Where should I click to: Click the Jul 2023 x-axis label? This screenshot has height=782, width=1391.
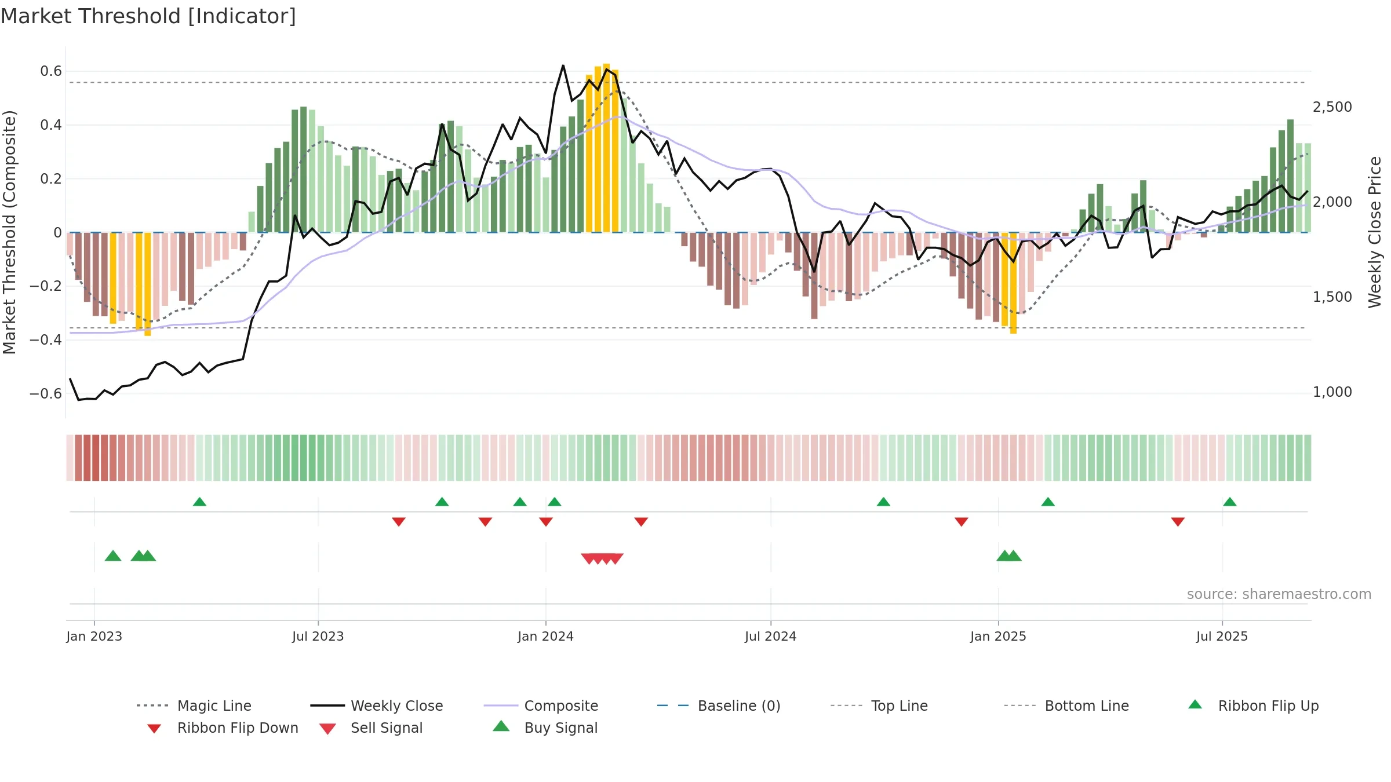[x=318, y=637]
